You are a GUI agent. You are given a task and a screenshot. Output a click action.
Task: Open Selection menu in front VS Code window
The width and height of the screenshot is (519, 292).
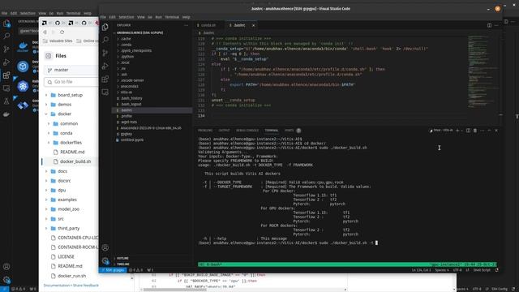pyautogui.click(x=127, y=17)
